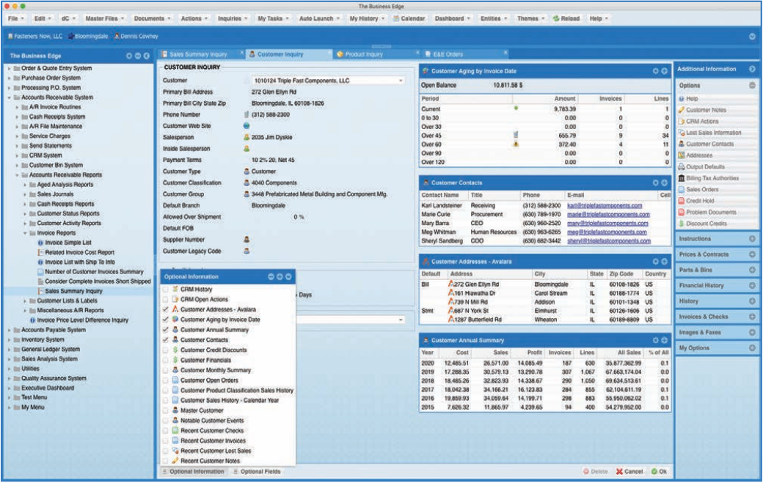Click the Delete button
Viewport: 763px width, 483px height.
(596, 471)
